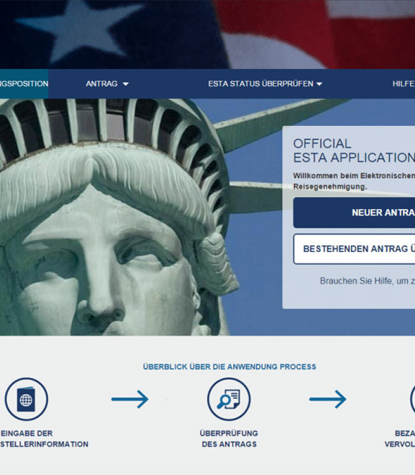Click the 'EINGABE DER' step label

pyautogui.click(x=27, y=433)
